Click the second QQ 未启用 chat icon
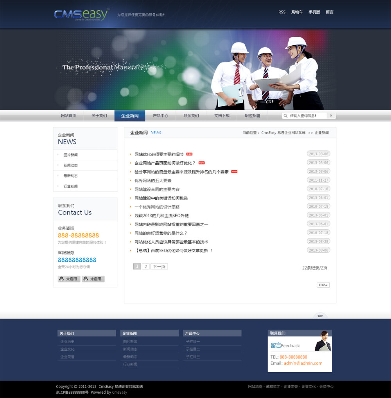Screen dimensions: 391x398 coord(93,279)
